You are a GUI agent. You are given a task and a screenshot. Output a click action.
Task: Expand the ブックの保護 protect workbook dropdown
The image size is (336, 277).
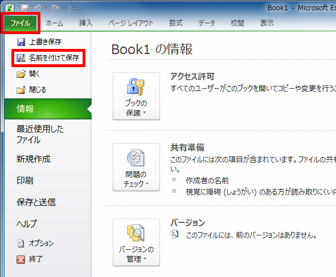click(136, 96)
